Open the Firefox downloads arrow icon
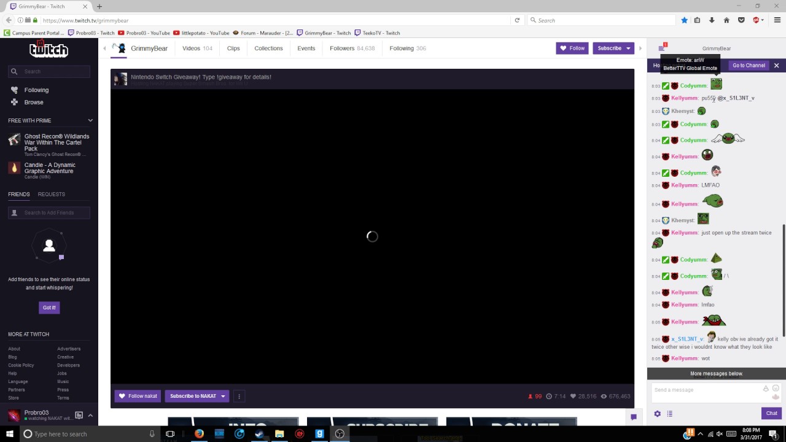This screenshot has height=442, width=786. click(712, 20)
